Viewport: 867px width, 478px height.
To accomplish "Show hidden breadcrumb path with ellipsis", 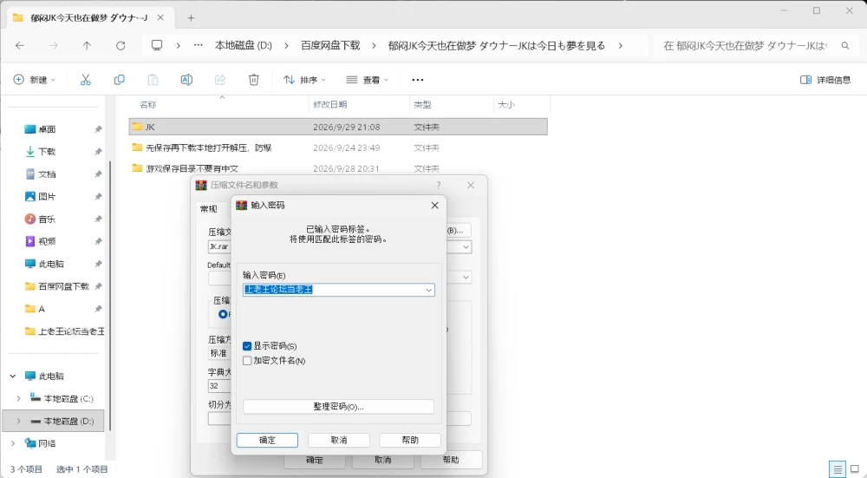I will pos(198,45).
